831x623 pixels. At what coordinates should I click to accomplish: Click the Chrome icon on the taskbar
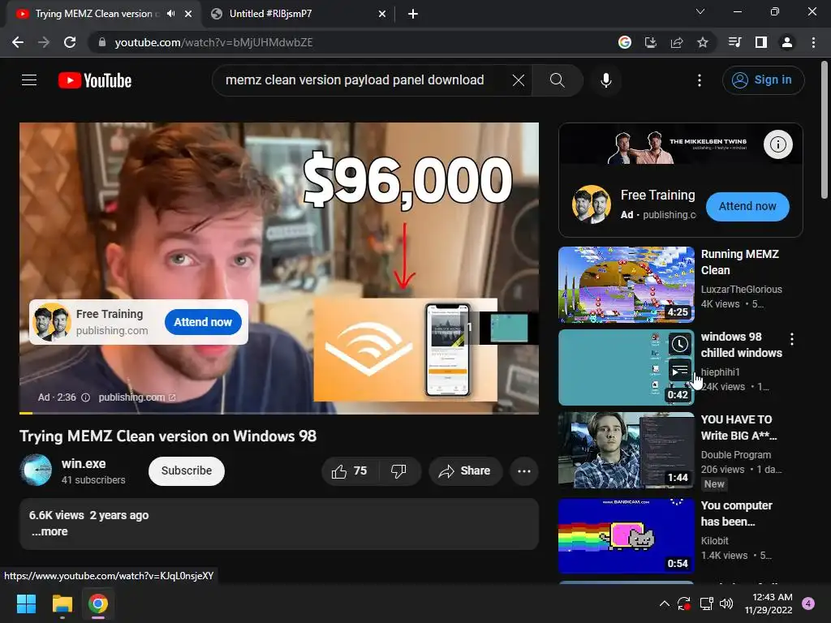98,604
